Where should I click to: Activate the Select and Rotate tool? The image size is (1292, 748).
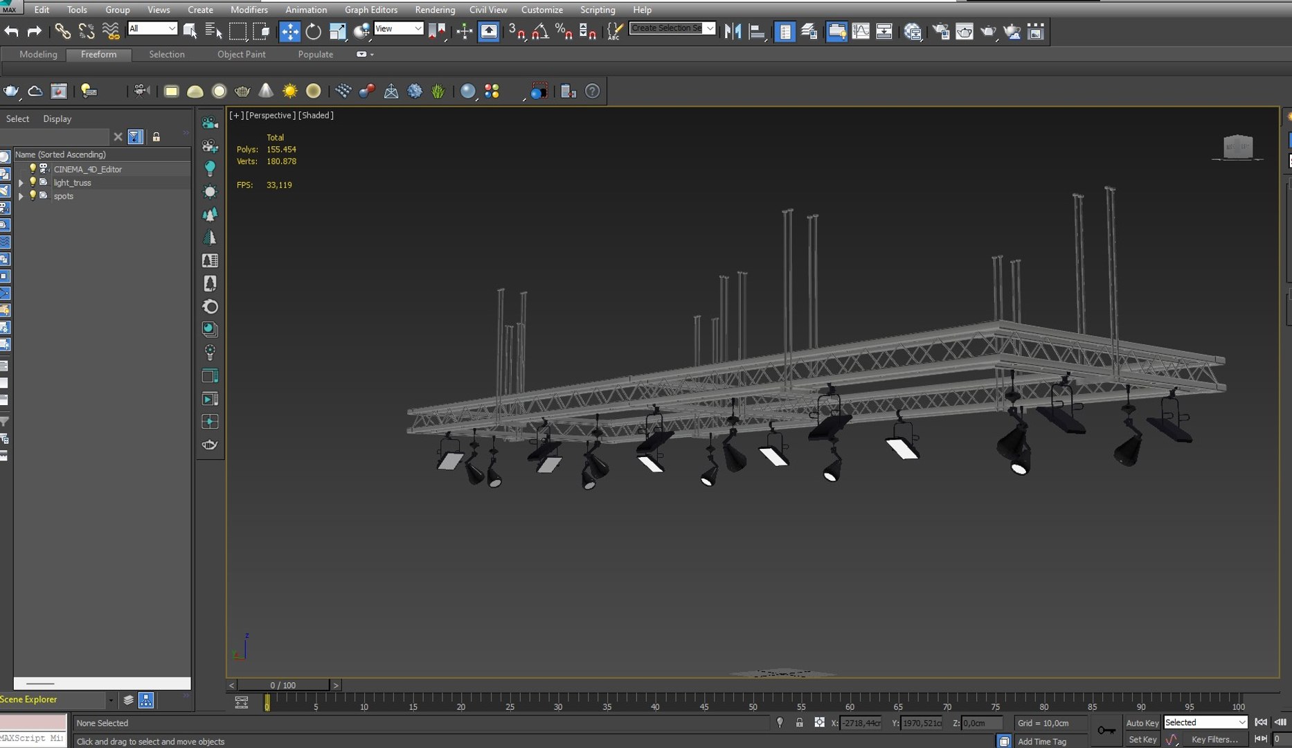click(314, 31)
